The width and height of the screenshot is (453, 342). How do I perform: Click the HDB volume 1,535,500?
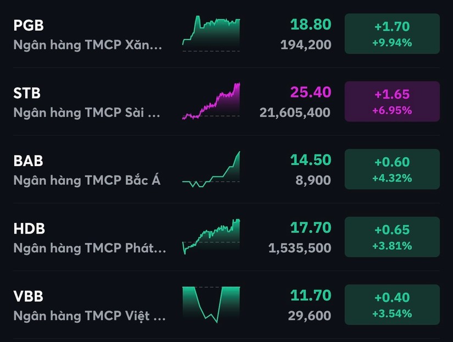coord(300,248)
